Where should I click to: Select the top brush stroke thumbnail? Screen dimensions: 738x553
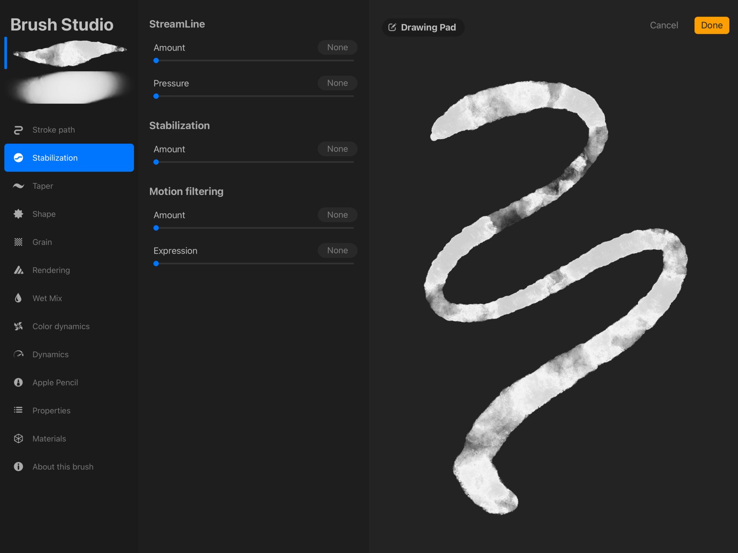(70, 53)
